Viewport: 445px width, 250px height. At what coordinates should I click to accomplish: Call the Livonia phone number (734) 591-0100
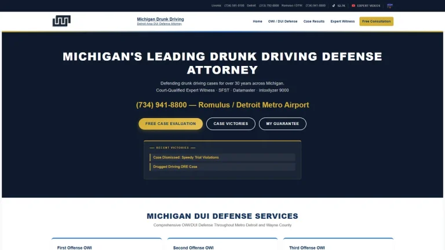[234, 6]
